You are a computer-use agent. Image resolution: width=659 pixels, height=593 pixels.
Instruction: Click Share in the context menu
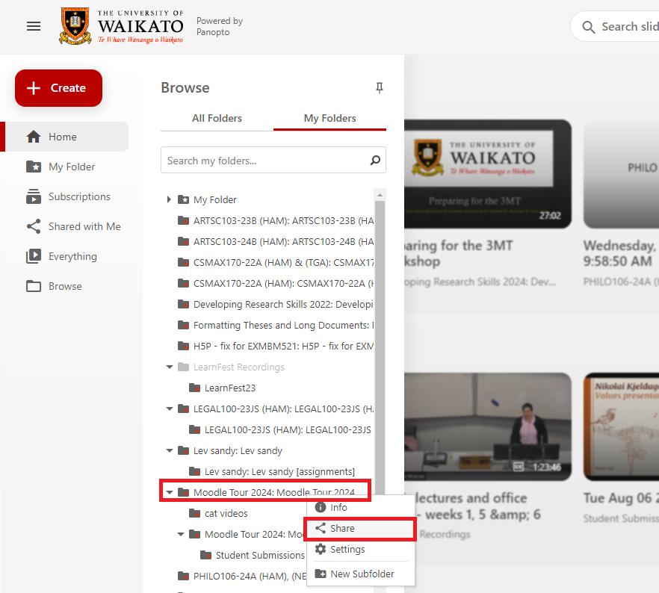pyautogui.click(x=361, y=528)
